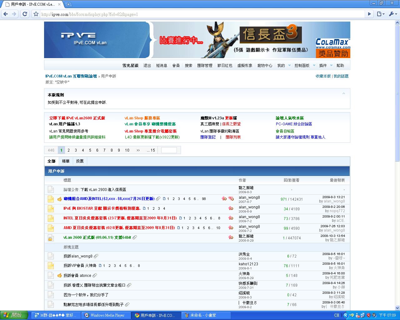Image resolution: width=400 pixels, height=320 pixels.
Task: Bookmark this page with the star icon
Action: pyautogui.click(x=36, y=14)
